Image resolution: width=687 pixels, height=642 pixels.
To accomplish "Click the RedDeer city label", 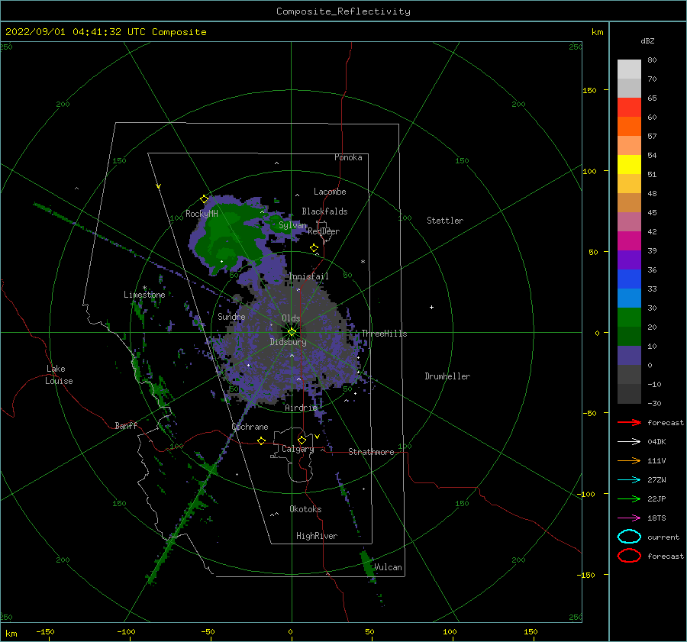I will click(324, 231).
